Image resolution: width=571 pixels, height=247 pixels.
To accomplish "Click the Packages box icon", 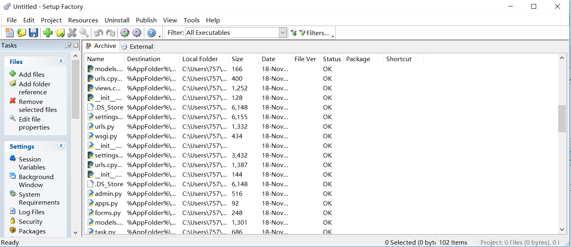I will click(x=13, y=230).
